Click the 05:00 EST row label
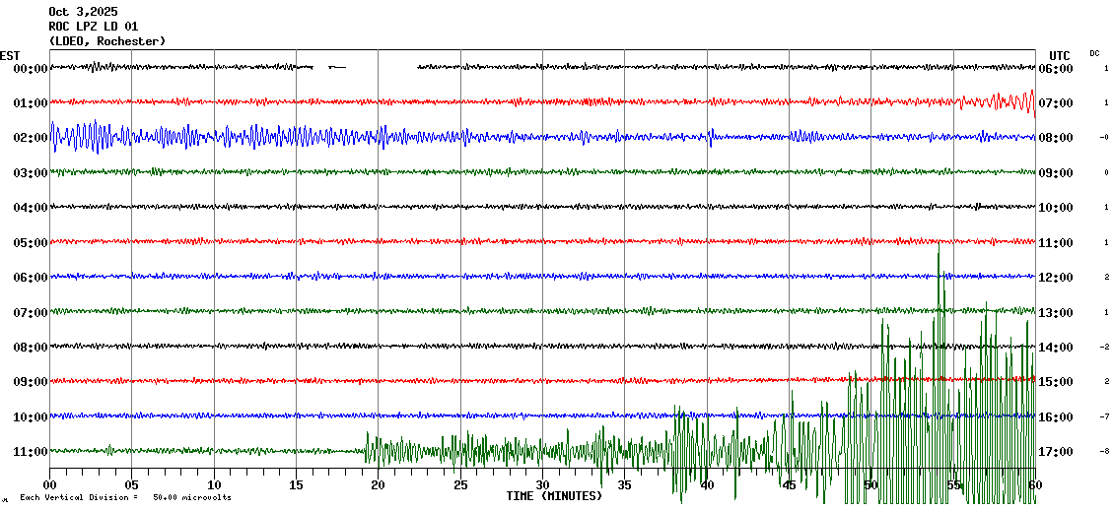The width and height of the screenshot is (1114, 511). [31, 242]
